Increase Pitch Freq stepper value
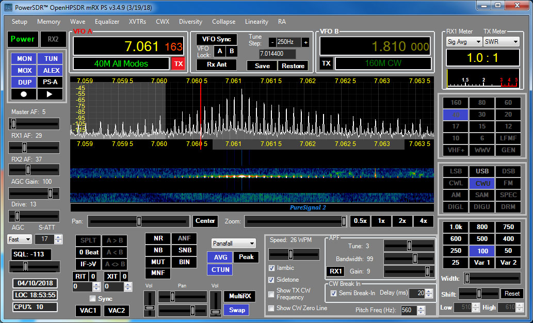This screenshot has width=533, height=323. pos(421,308)
